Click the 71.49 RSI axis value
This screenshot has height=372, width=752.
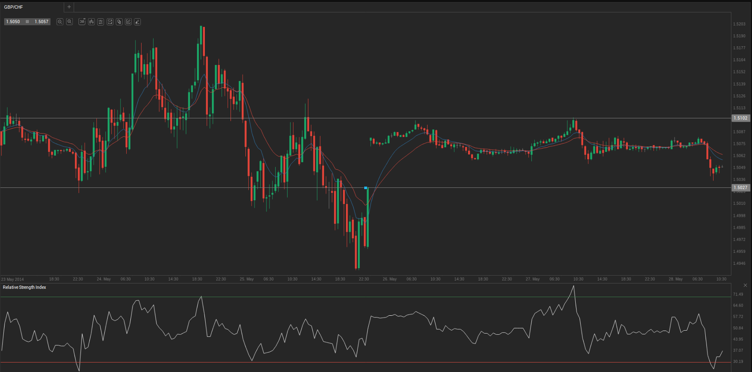click(738, 295)
